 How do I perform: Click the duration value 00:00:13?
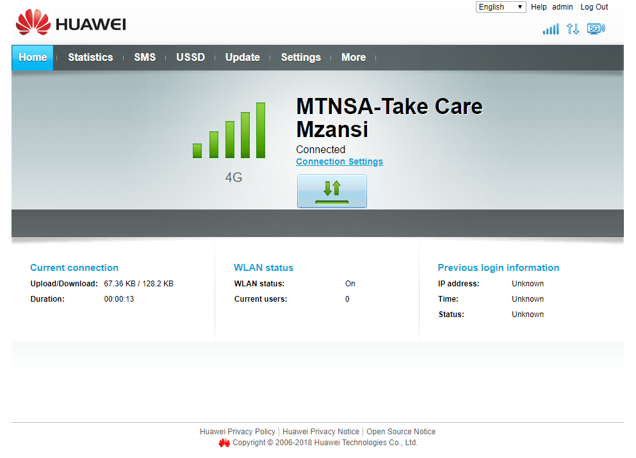(119, 299)
